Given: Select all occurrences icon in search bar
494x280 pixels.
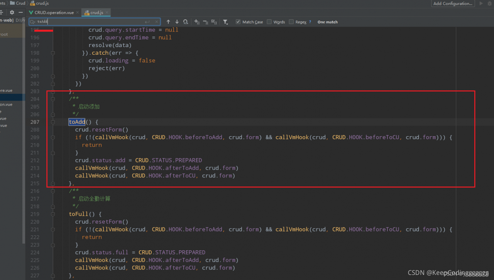Looking at the screenshot, I should point(214,22).
